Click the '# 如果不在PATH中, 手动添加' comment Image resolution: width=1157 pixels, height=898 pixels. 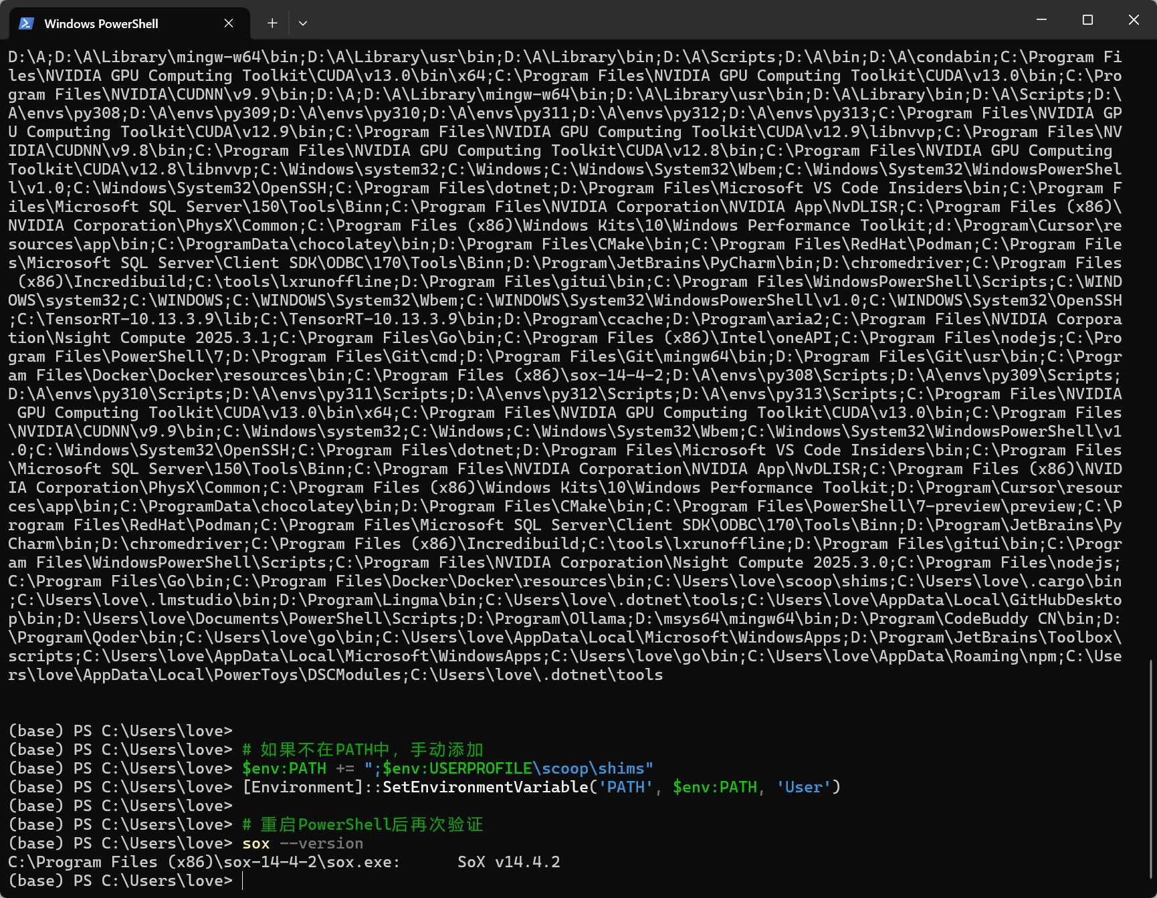pos(363,750)
